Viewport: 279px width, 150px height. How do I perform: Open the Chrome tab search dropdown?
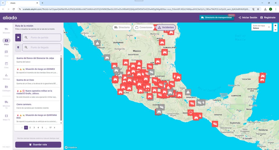point(3,3)
